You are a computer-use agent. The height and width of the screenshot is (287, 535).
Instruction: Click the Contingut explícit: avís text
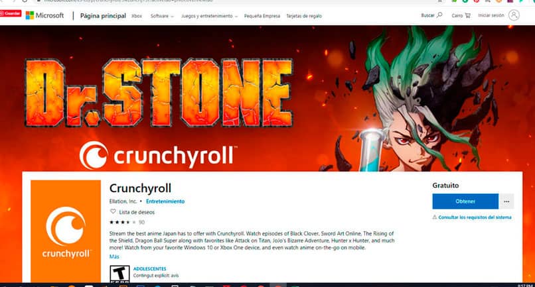pyautogui.click(x=156, y=276)
